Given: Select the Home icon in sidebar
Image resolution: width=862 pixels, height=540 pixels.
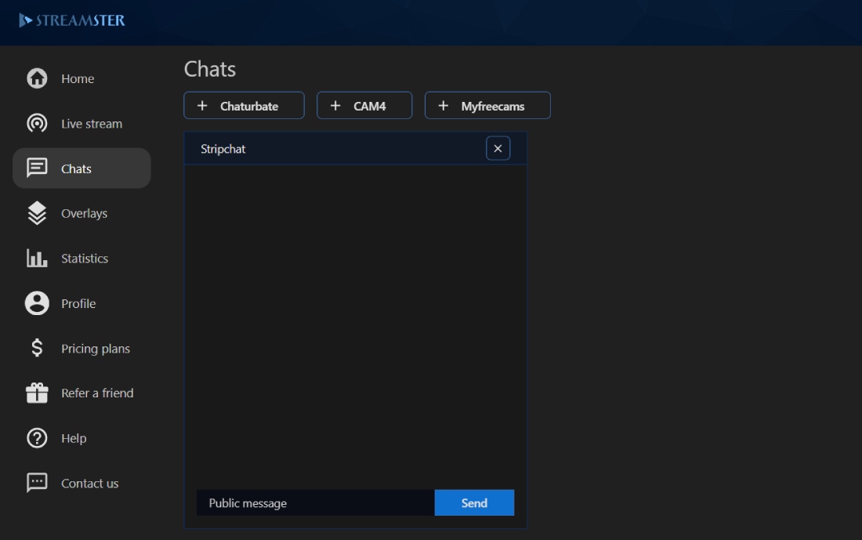Looking at the screenshot, I should (x=38, y=78).
